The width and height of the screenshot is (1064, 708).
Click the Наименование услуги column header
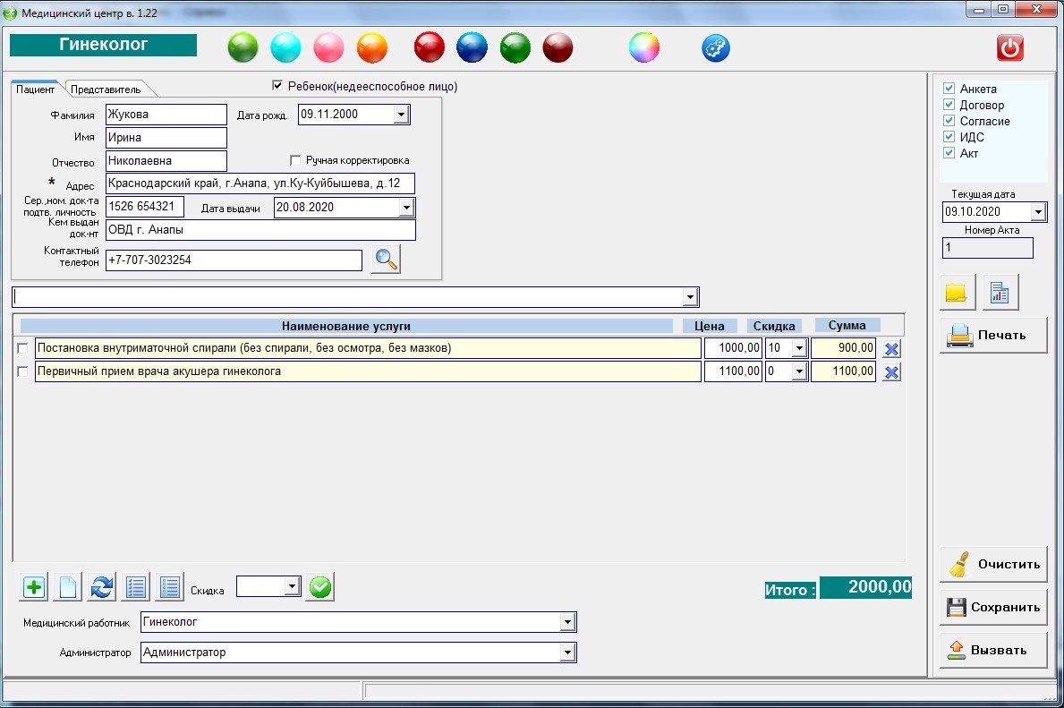346,326
